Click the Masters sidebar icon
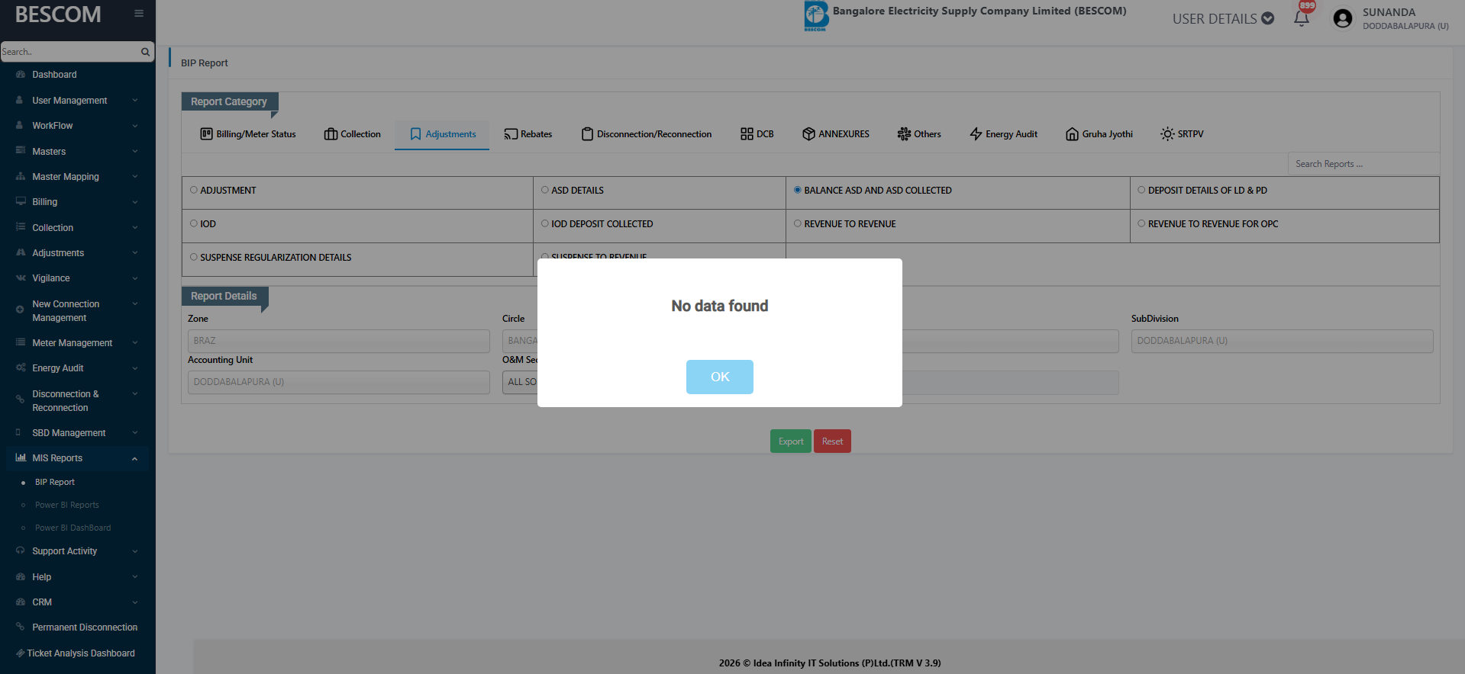The image size is (1465, 674). tap(21, 151)
